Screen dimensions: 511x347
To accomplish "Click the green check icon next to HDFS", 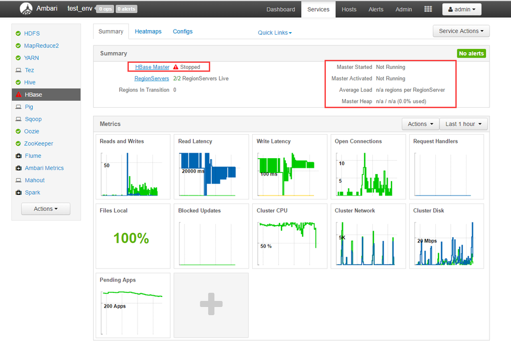I will click(x=18, y=34).
